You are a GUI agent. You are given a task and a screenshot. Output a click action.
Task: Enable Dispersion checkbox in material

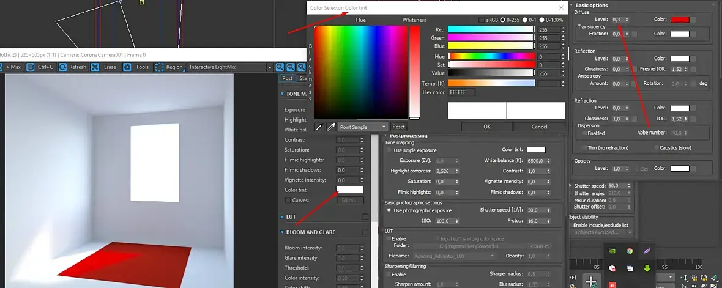coord(584,133)
